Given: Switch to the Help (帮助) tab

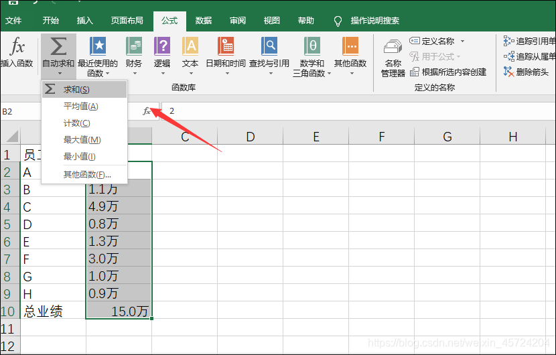Looking at the screenshot, I should tap(305, 21).
